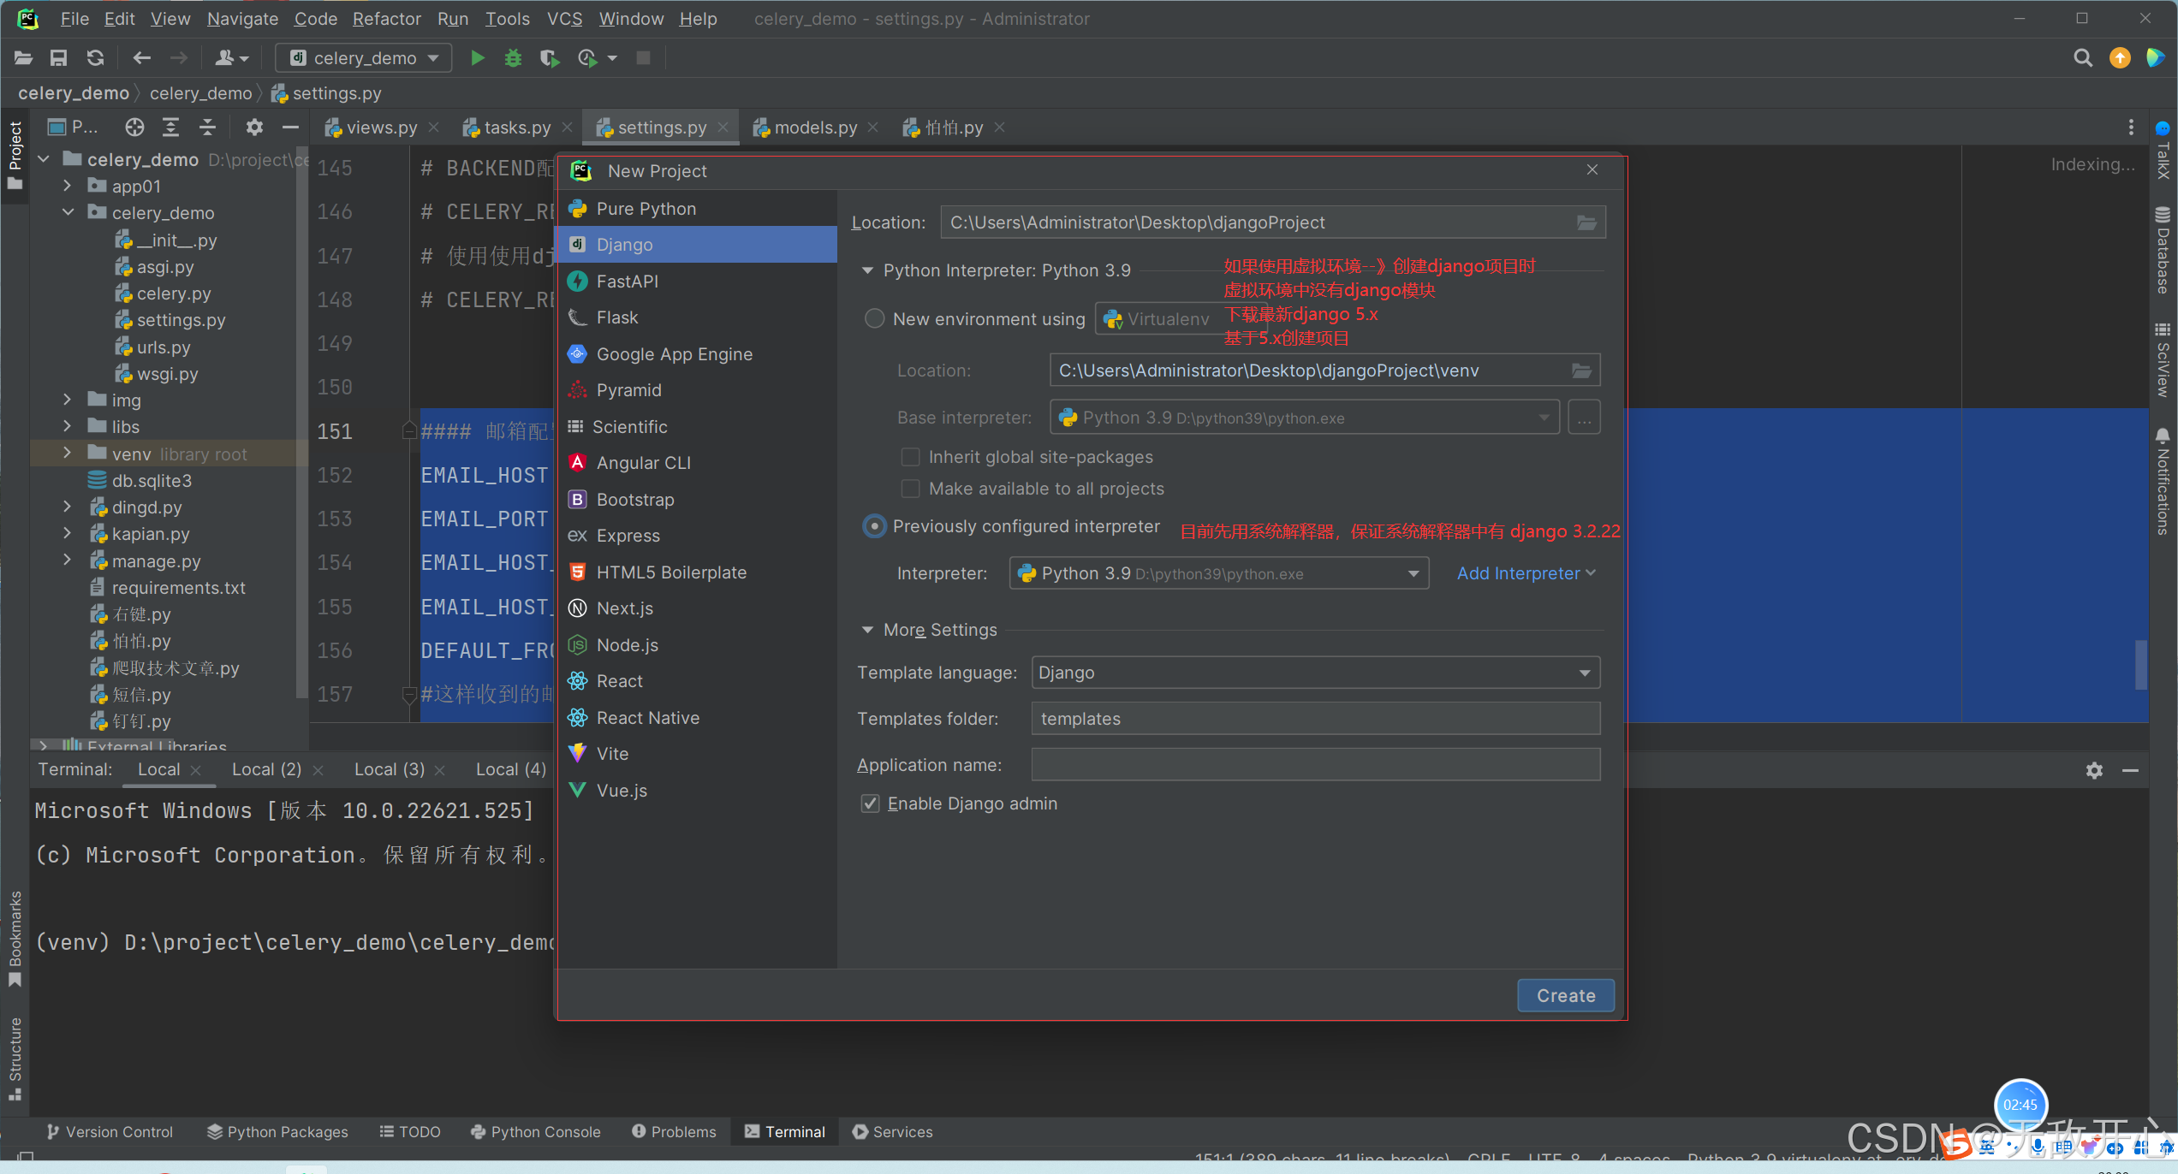
Task: Select Flask project type
Action: (696, 317)
